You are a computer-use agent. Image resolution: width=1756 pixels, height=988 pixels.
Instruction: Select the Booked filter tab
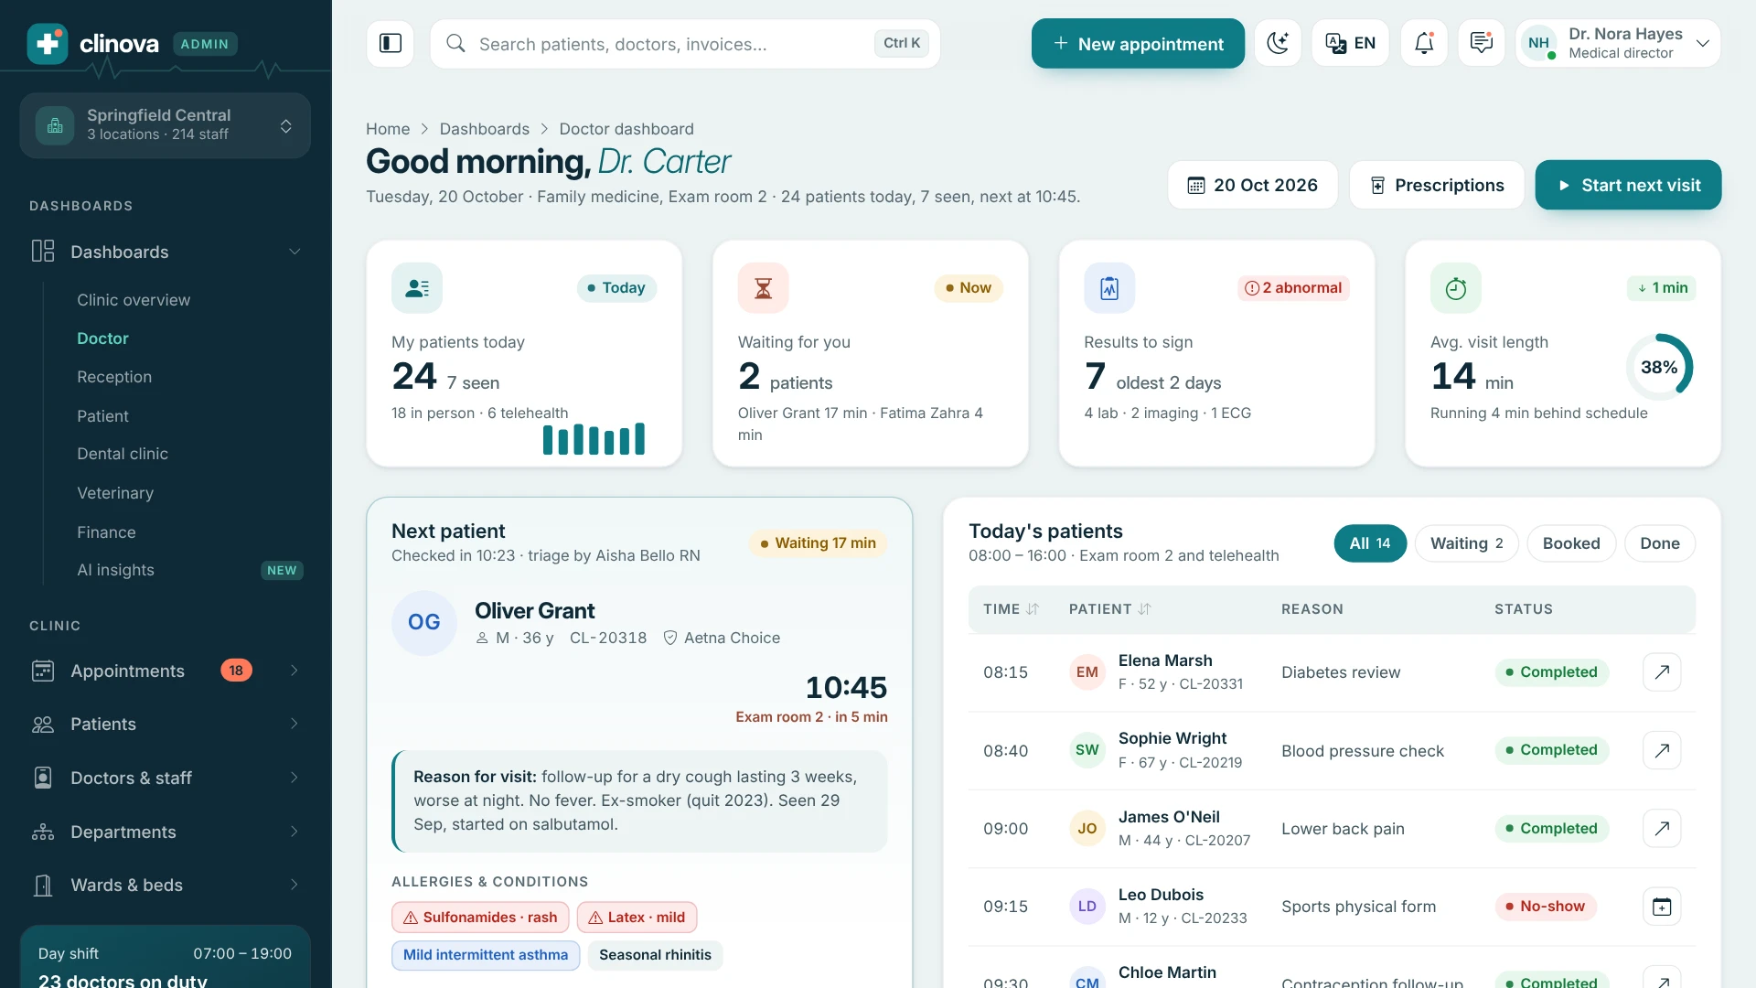1571,543
